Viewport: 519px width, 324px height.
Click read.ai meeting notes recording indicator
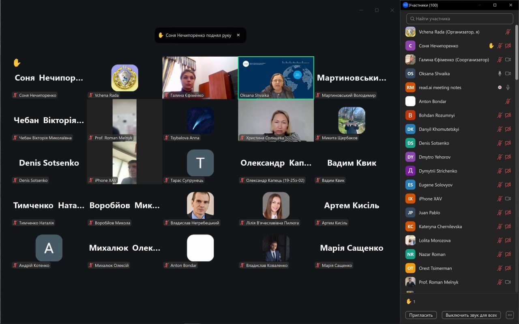(500, 87)
